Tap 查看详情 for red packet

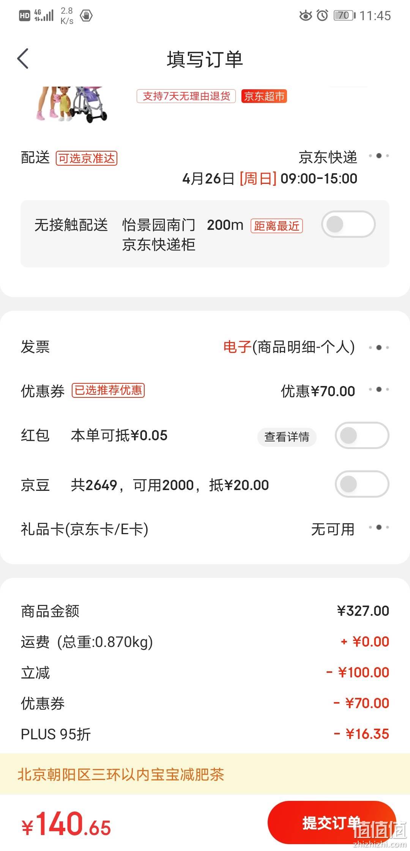[287, 437]
